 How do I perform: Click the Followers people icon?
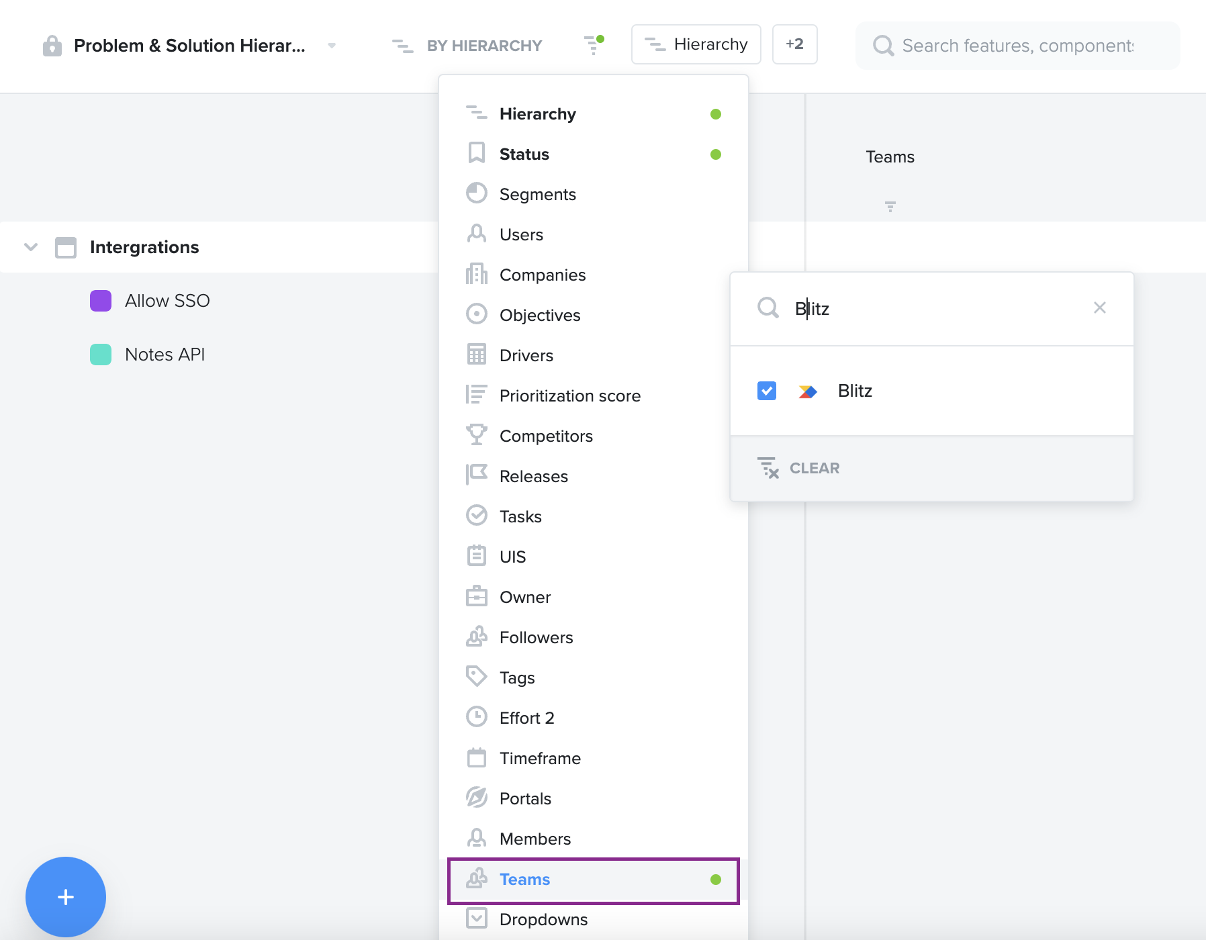click(x=477, y=637)
